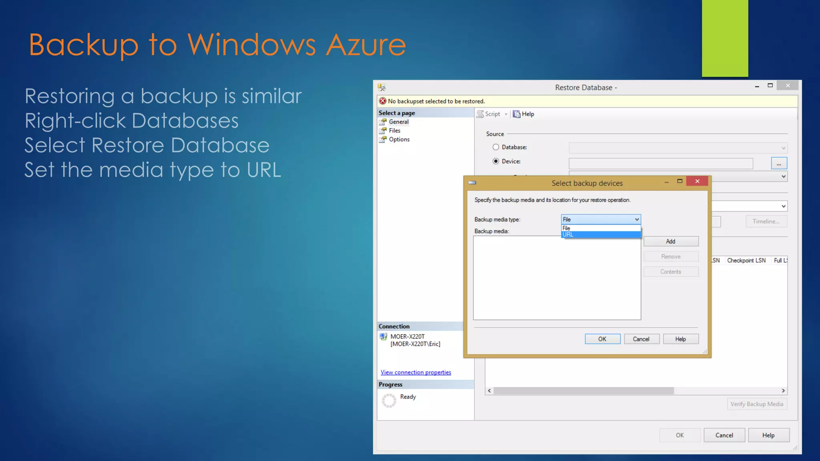Click the Checkpoint LSN column header
820x461 pixels.
746,261
